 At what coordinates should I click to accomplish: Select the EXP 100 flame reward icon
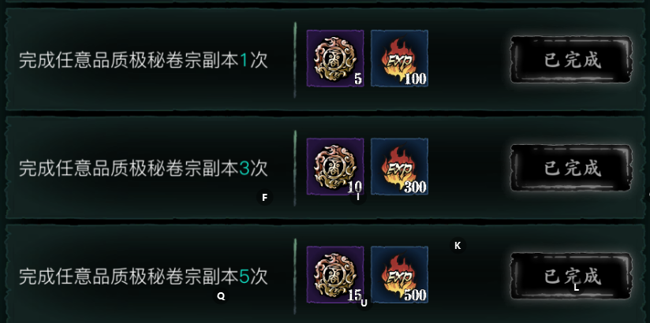tap(400, 58)
